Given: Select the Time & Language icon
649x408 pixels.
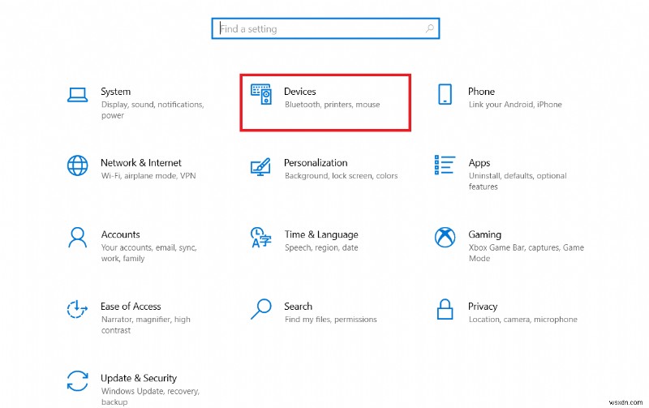Looking at the screenshot, I should (260, 238).
